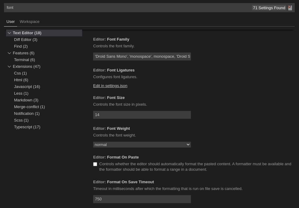Expand the Extensions section in the sidebar
The height and width of the screenshot is (208, 299).
pyautogui.click(x=9, y=66)
